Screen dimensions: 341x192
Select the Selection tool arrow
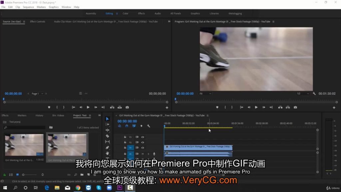point(108,119)
